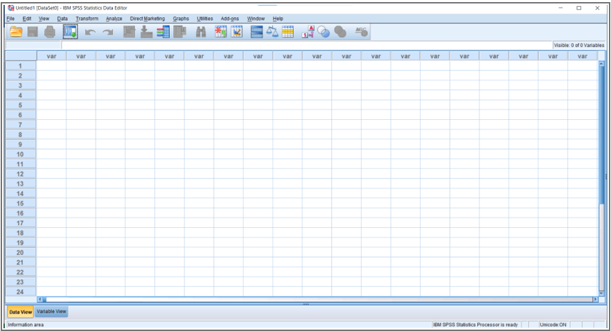Run Spell Check with ABC icon
The image size is (611, 331).
(x=361, y=32)
